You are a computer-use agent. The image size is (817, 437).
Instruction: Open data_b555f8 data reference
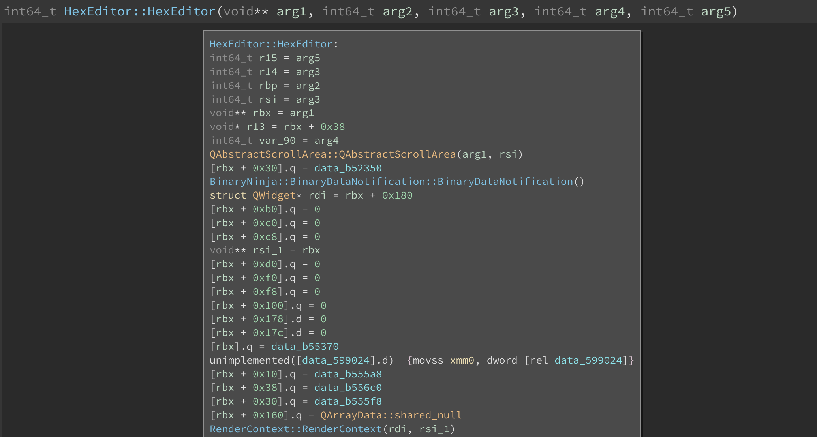click(347, 401)
